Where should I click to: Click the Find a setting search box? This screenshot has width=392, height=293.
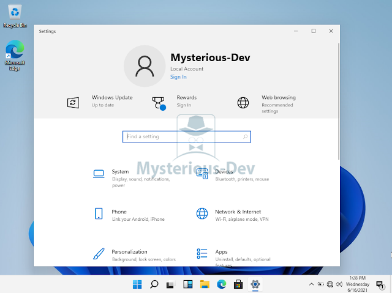pyautogui.click(x=186, y=137)
